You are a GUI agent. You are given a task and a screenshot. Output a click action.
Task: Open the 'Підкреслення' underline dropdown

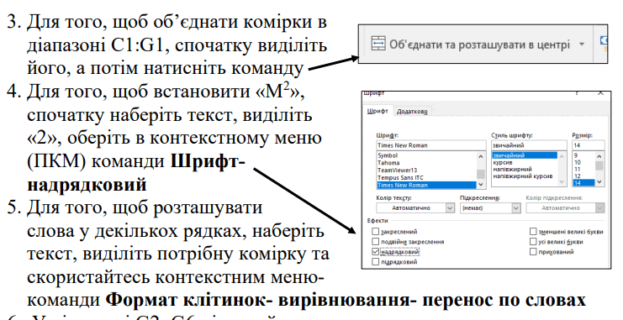pos(515,207)
